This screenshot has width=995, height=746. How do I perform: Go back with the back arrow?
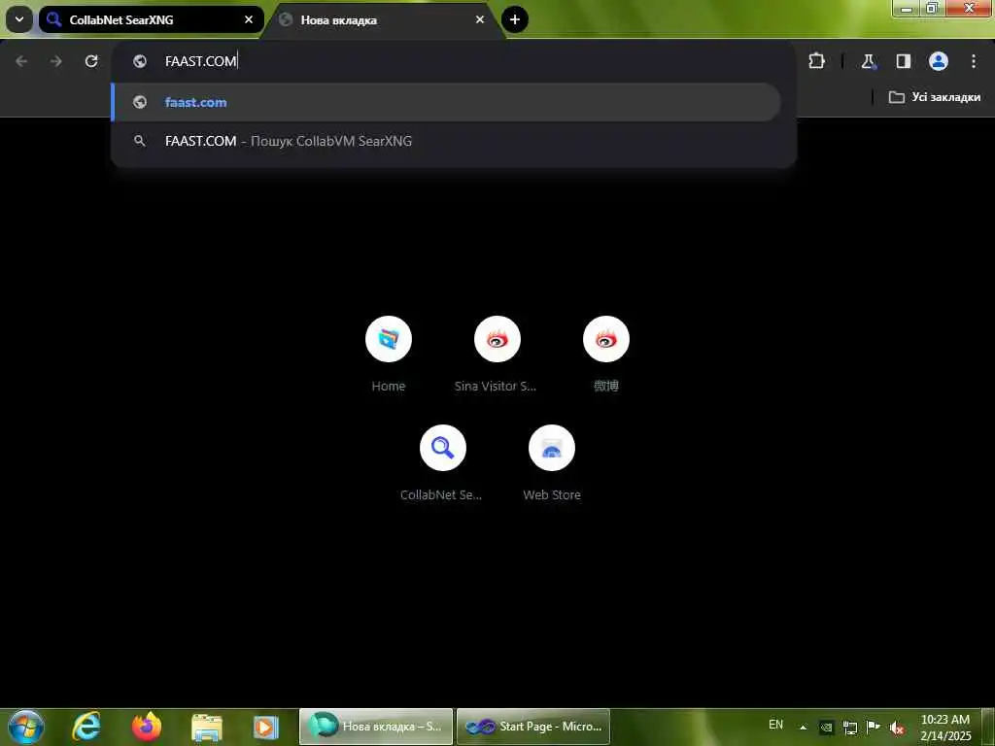(21, 61)
